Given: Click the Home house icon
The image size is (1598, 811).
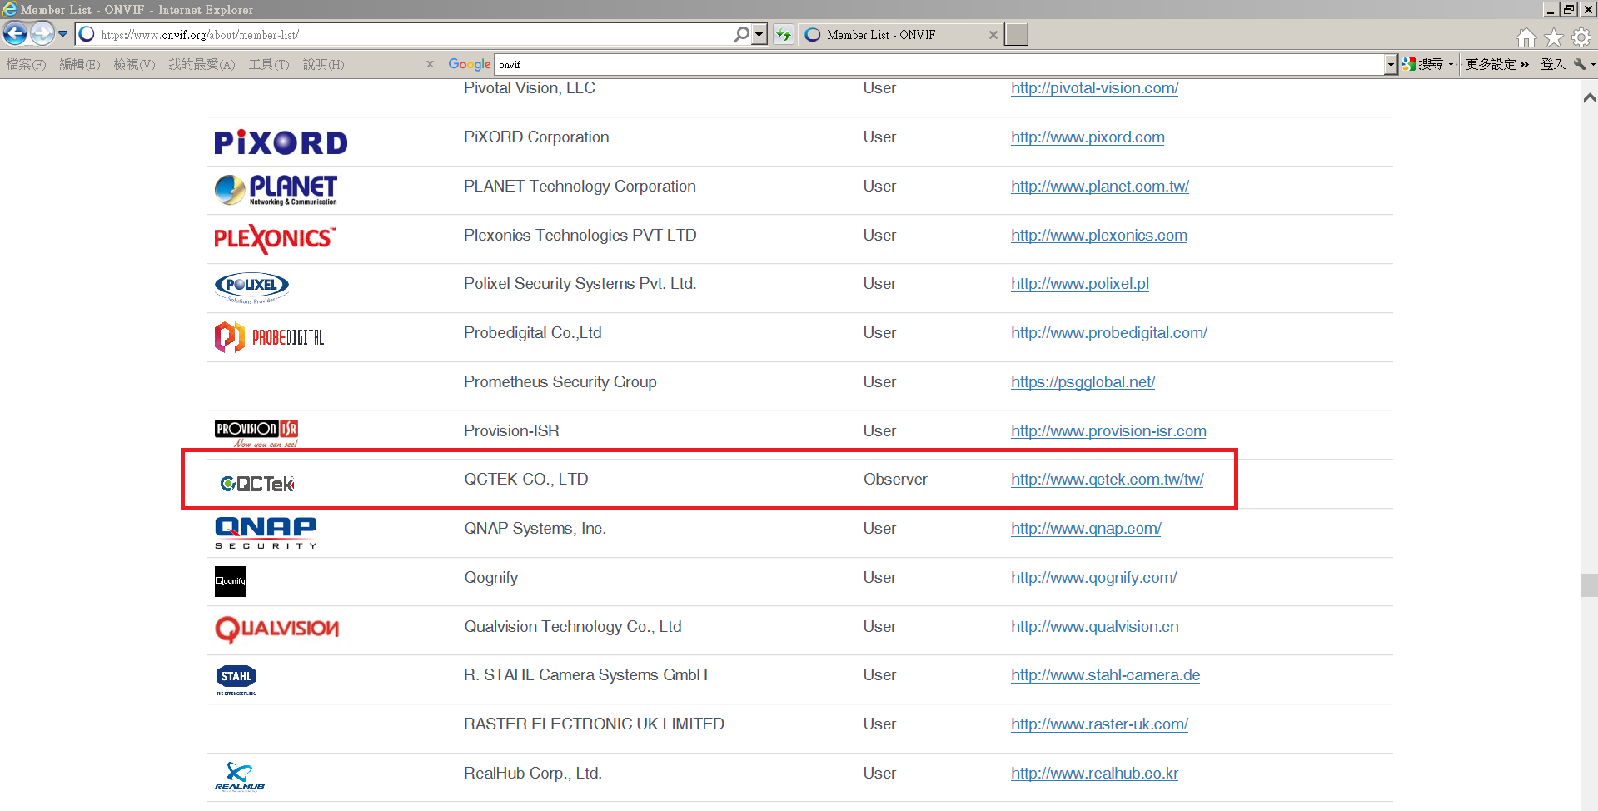Looking at the screenshot, I should click(x=1526, y=37).
